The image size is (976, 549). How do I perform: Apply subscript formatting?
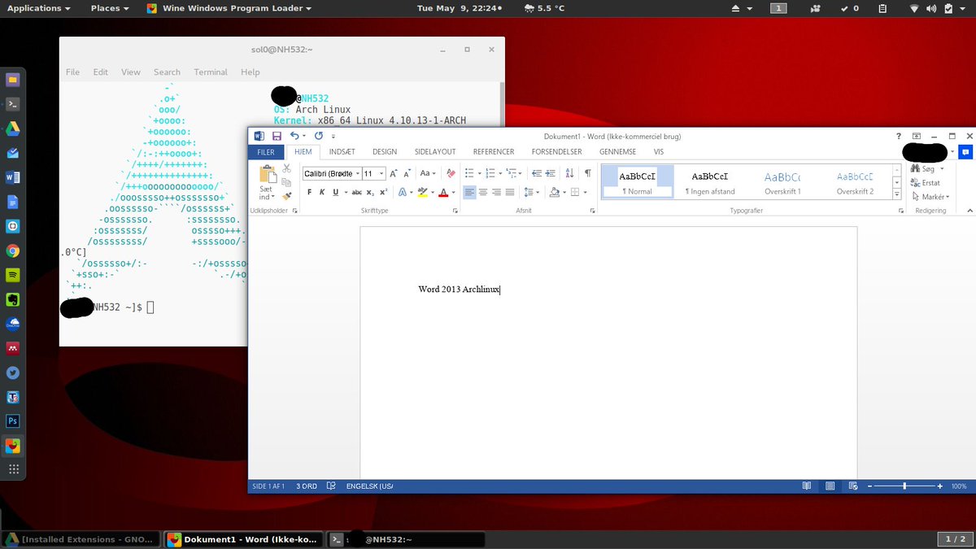point(370,192)
